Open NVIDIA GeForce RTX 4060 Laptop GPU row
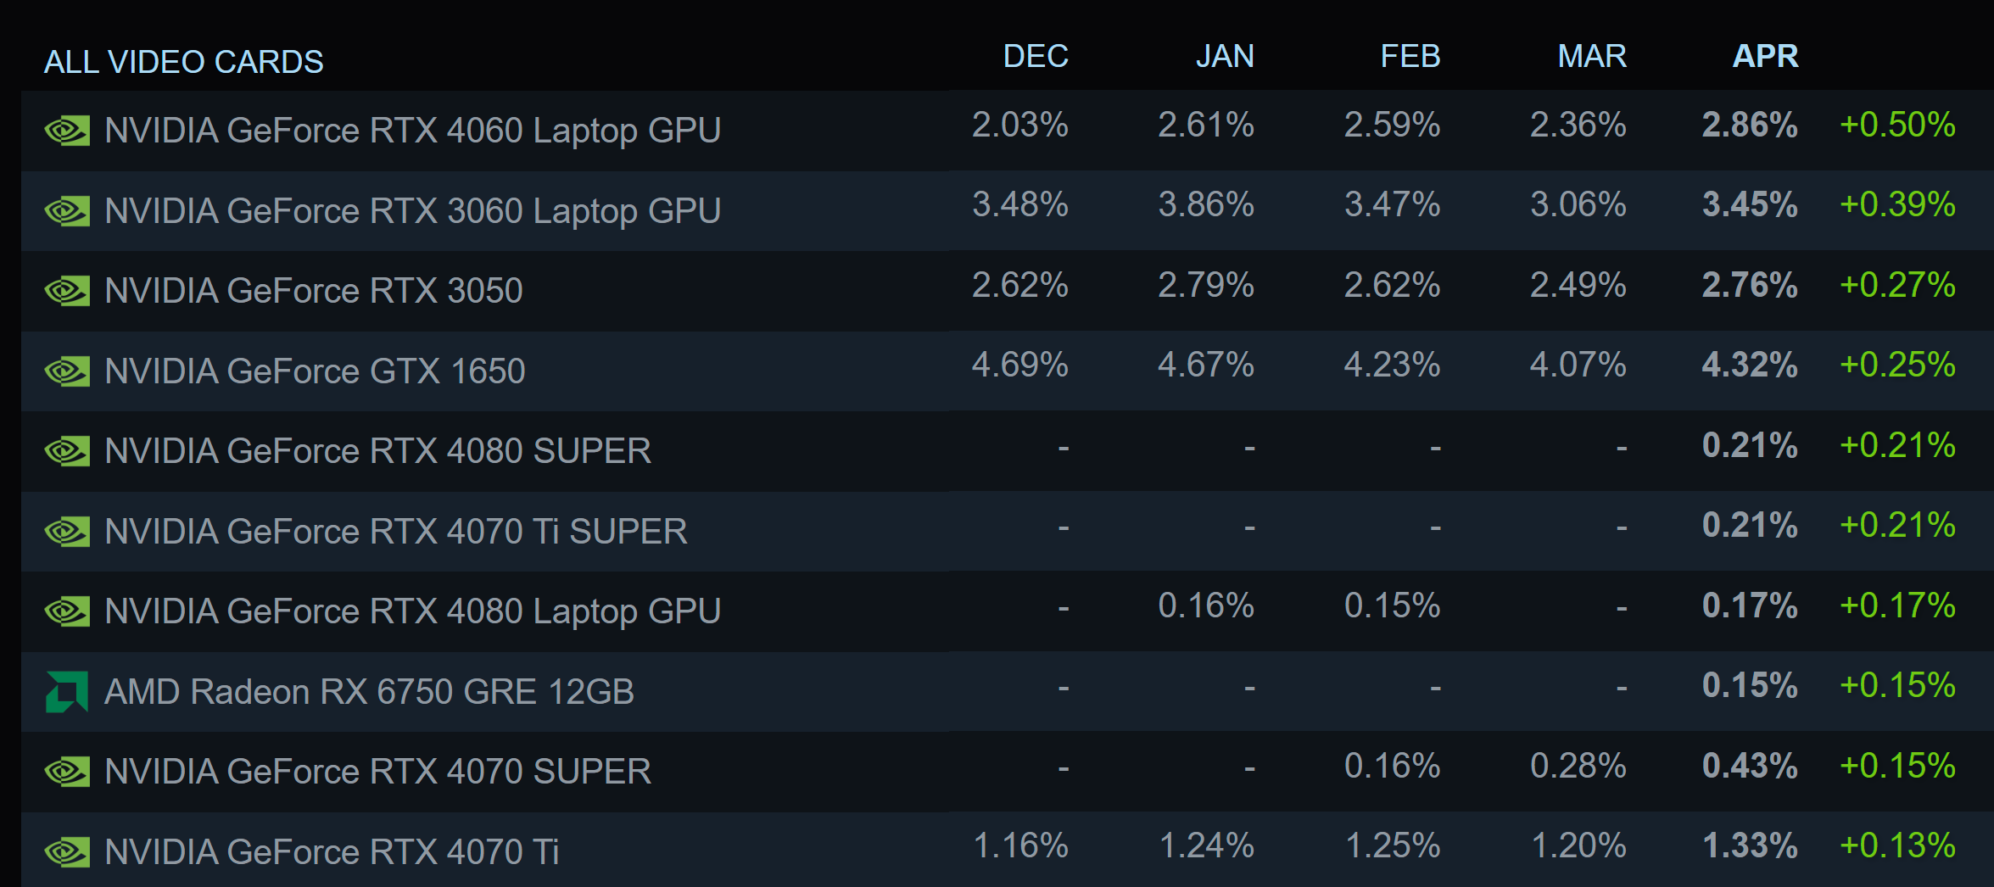This screenshot has width=1994, height=887. click(1008, 131)
